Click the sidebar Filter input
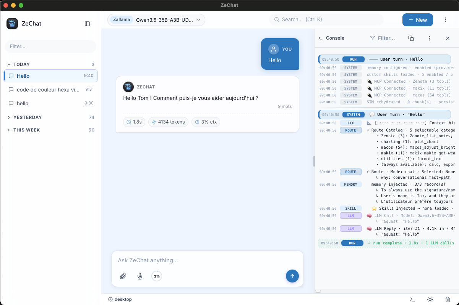 pyautogui.click(x=51, y=47)
